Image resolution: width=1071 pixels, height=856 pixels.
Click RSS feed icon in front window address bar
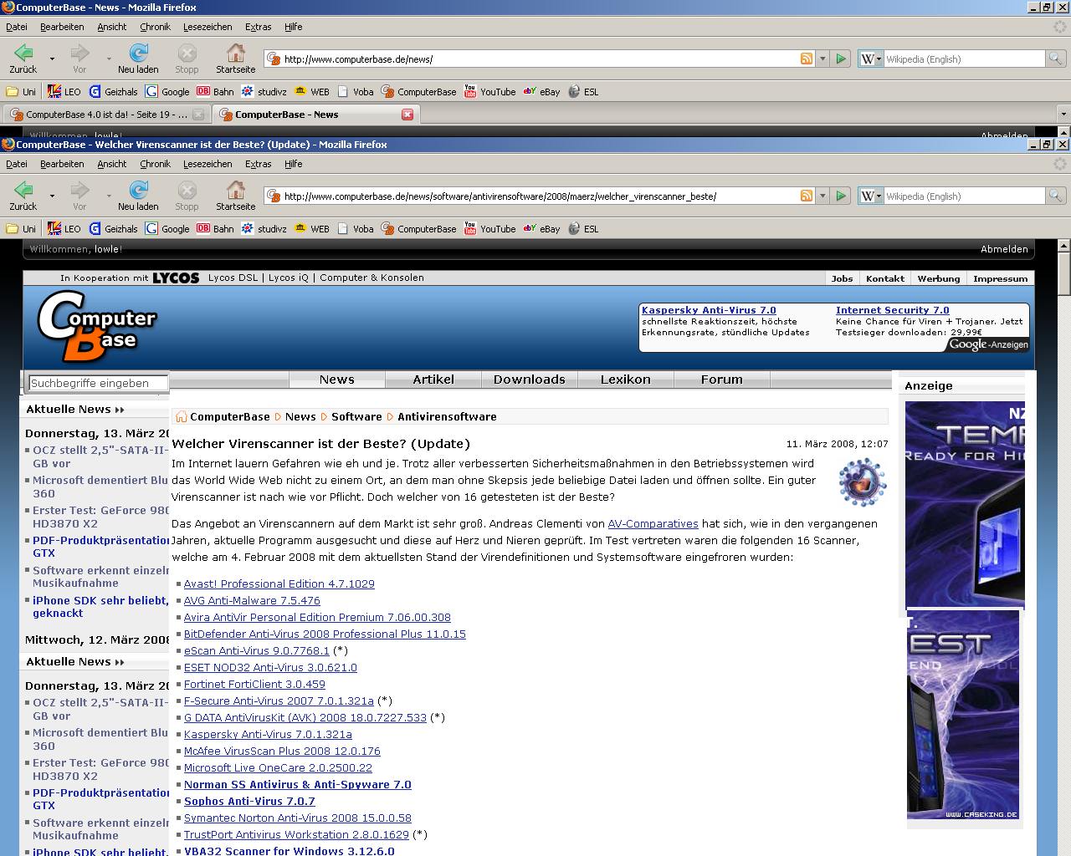click(x=807, y=196)
